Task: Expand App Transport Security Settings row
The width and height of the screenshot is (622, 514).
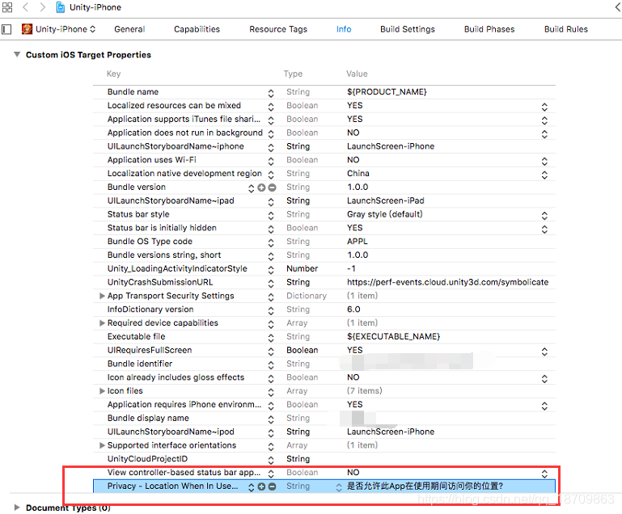Action: [x=102, y=296]
